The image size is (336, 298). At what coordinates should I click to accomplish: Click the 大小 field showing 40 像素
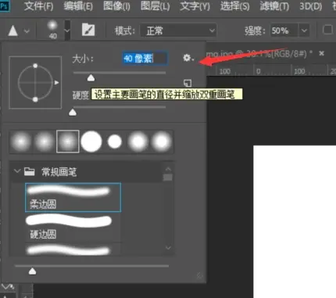[145, 59]
